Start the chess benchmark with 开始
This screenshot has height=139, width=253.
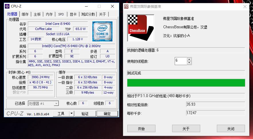click(141, 128)
